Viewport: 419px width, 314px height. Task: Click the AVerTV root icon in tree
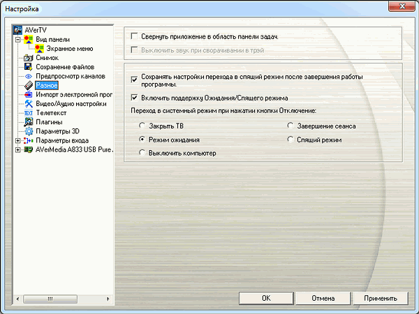tap(17, 30)
